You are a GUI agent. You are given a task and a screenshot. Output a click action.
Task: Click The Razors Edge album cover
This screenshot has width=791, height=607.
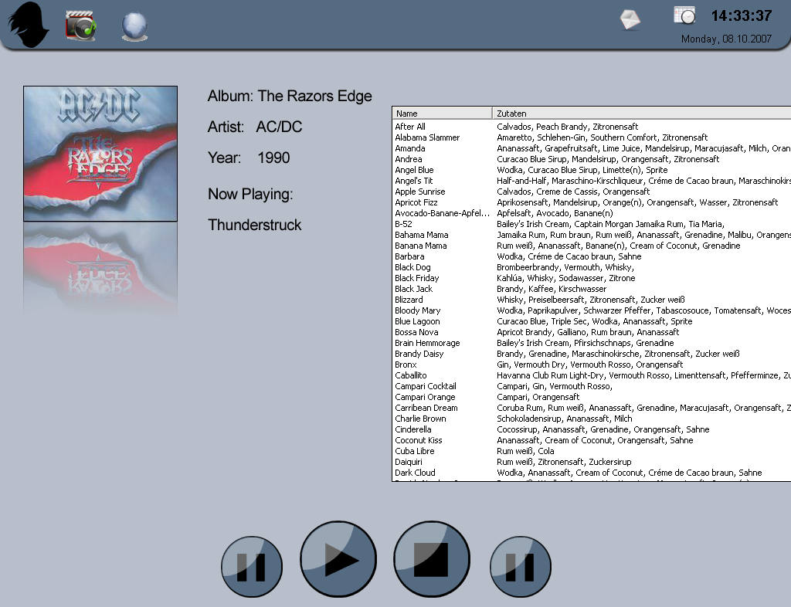(100, 154)
